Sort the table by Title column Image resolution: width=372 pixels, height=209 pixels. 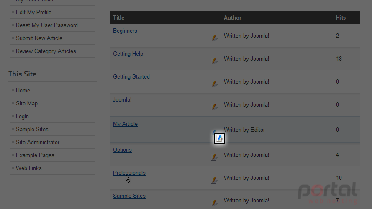(x=118, y=18)
